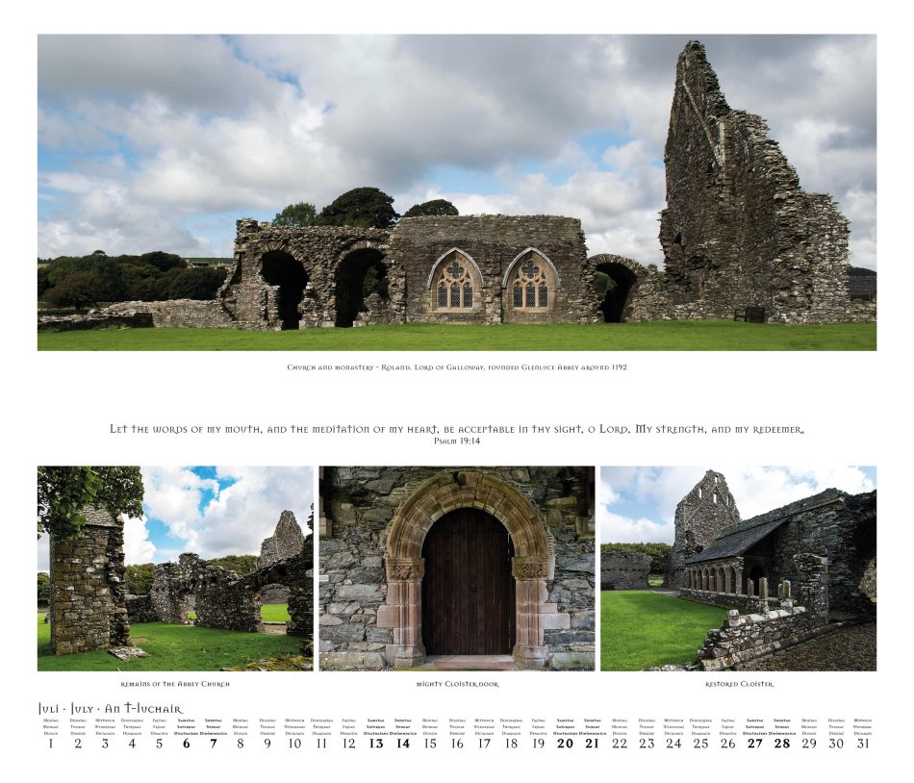
Task: Click date 16 in the calendar row
Action: pos(457,744)
